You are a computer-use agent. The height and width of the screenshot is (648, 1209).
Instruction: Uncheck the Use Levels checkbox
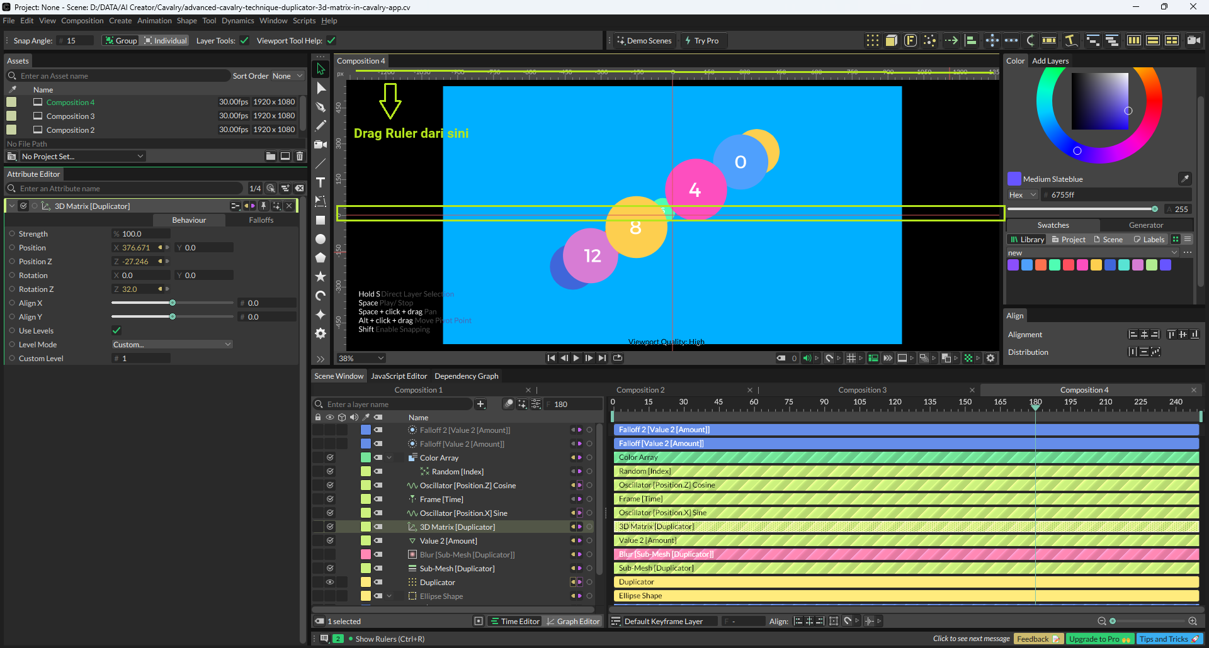pos(116,331)
